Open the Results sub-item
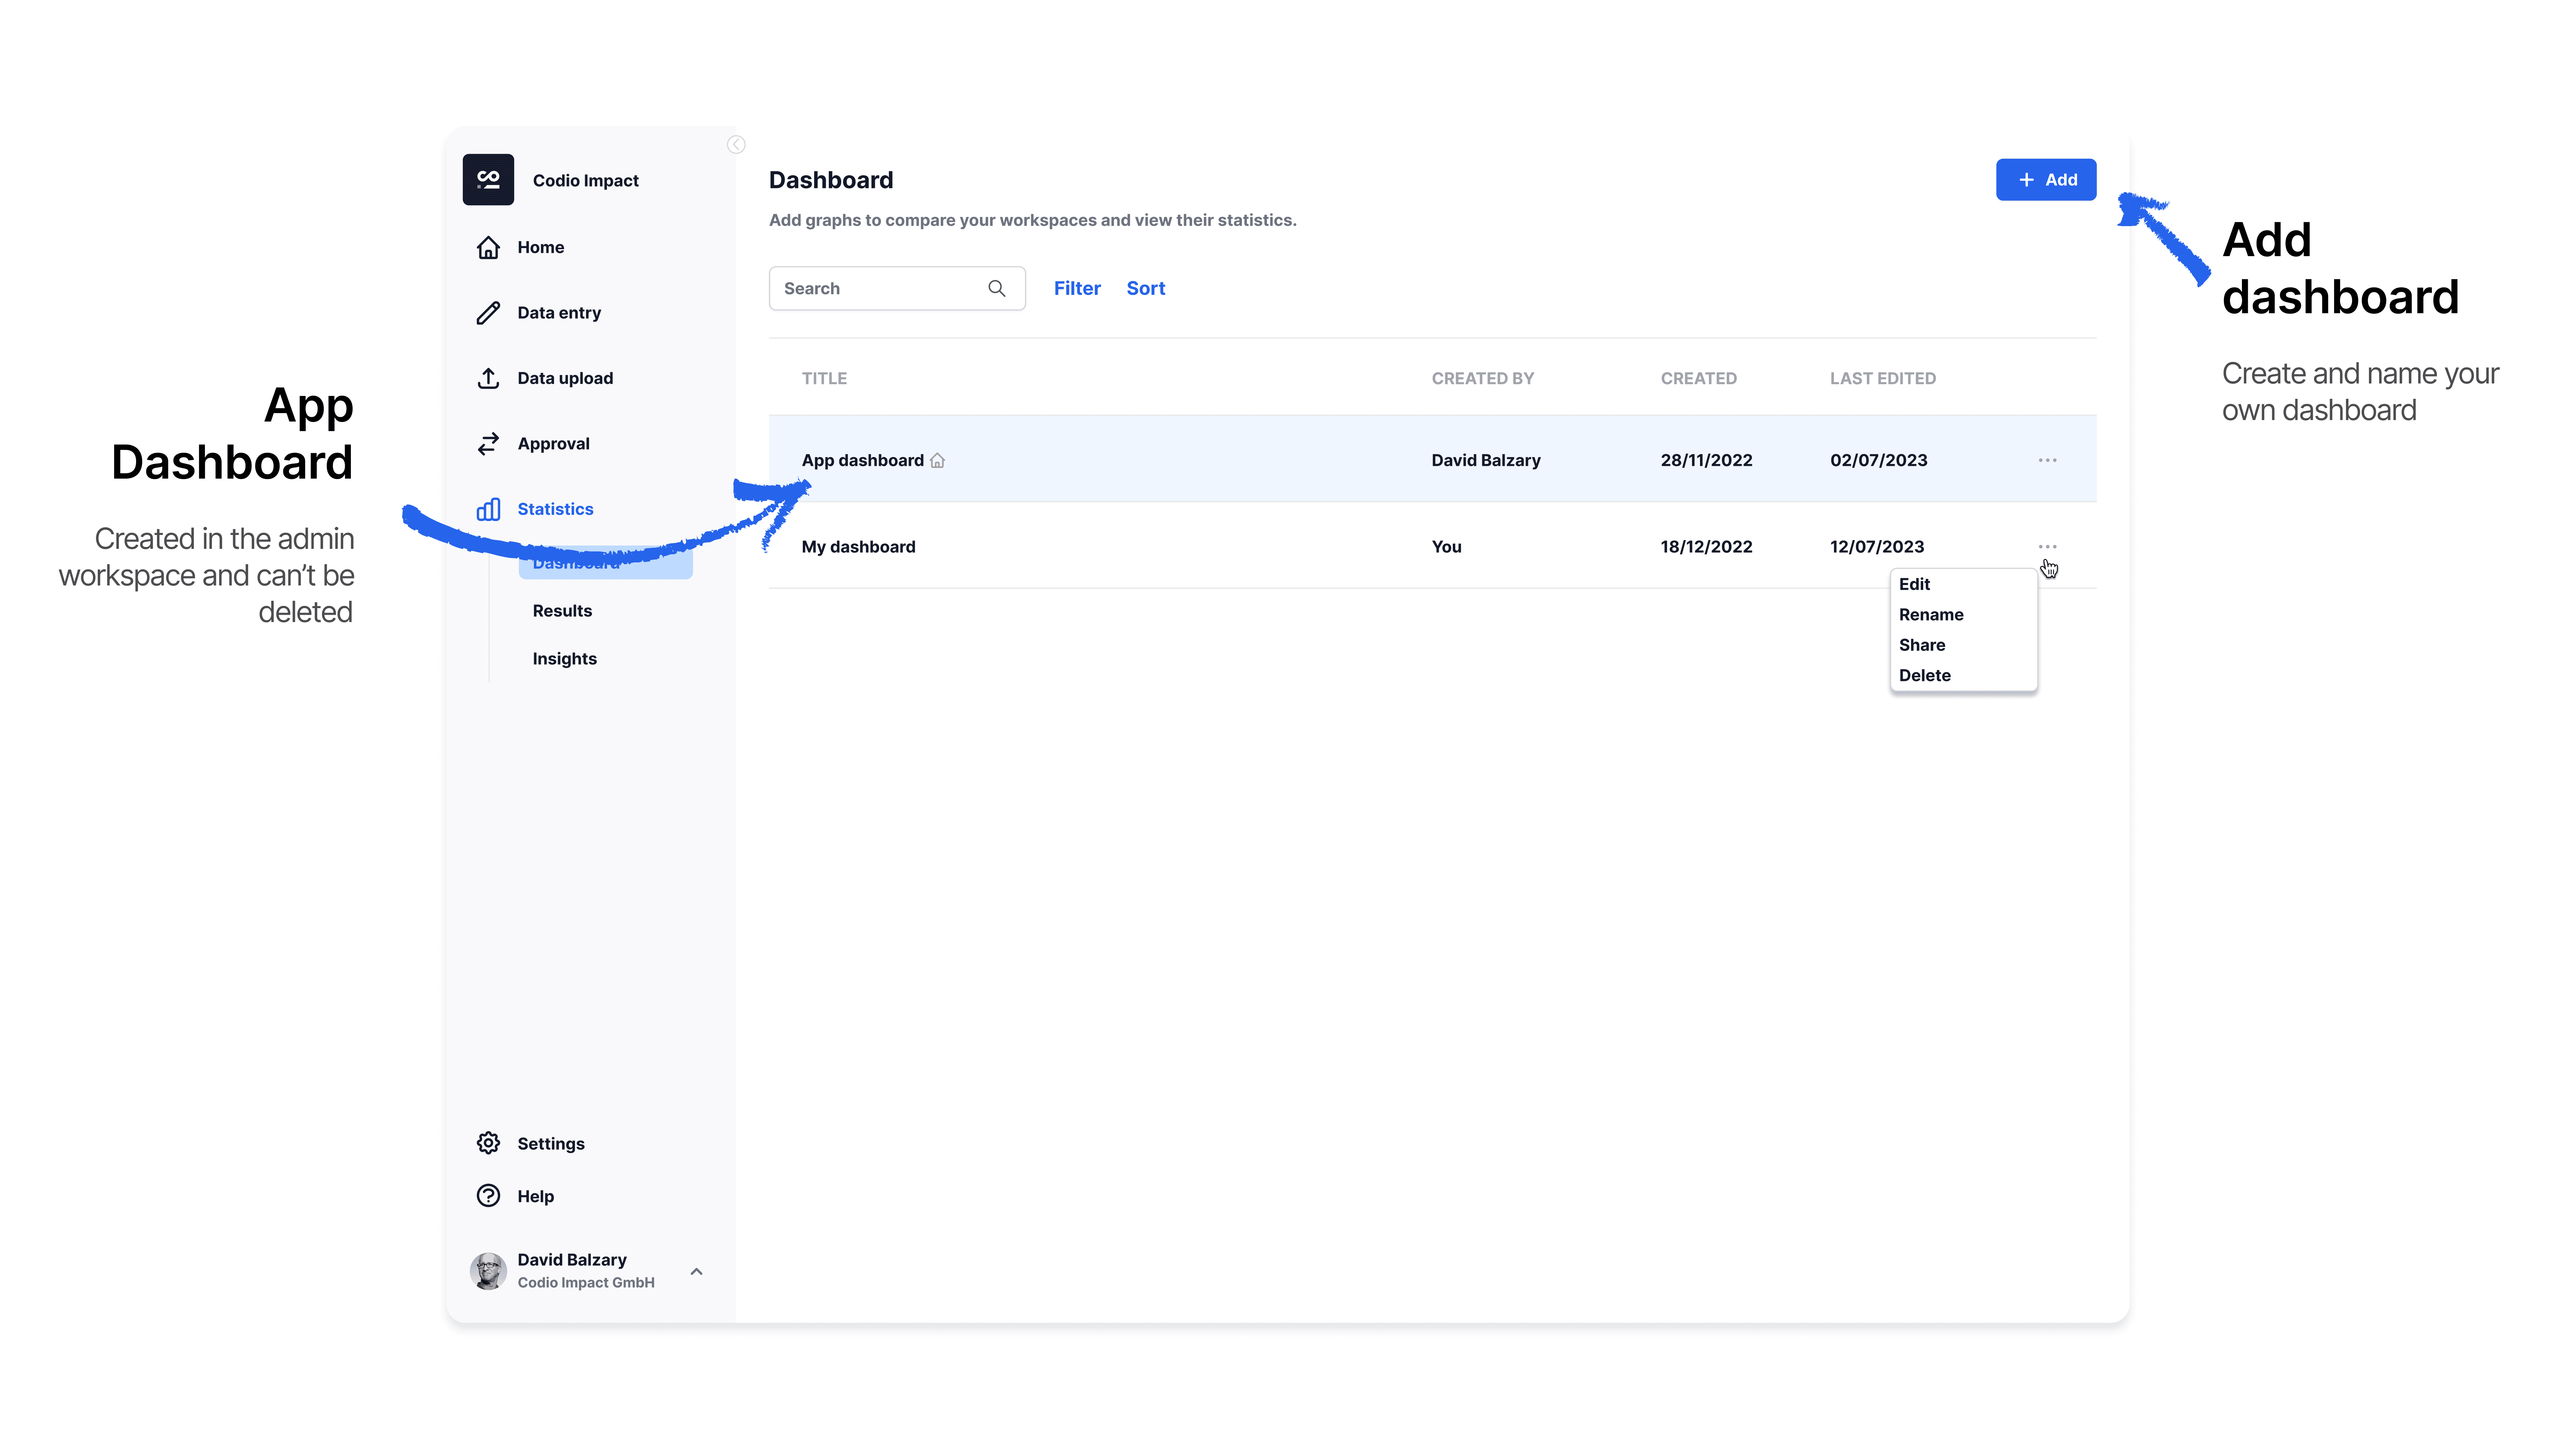 click(x=562, y=611)
